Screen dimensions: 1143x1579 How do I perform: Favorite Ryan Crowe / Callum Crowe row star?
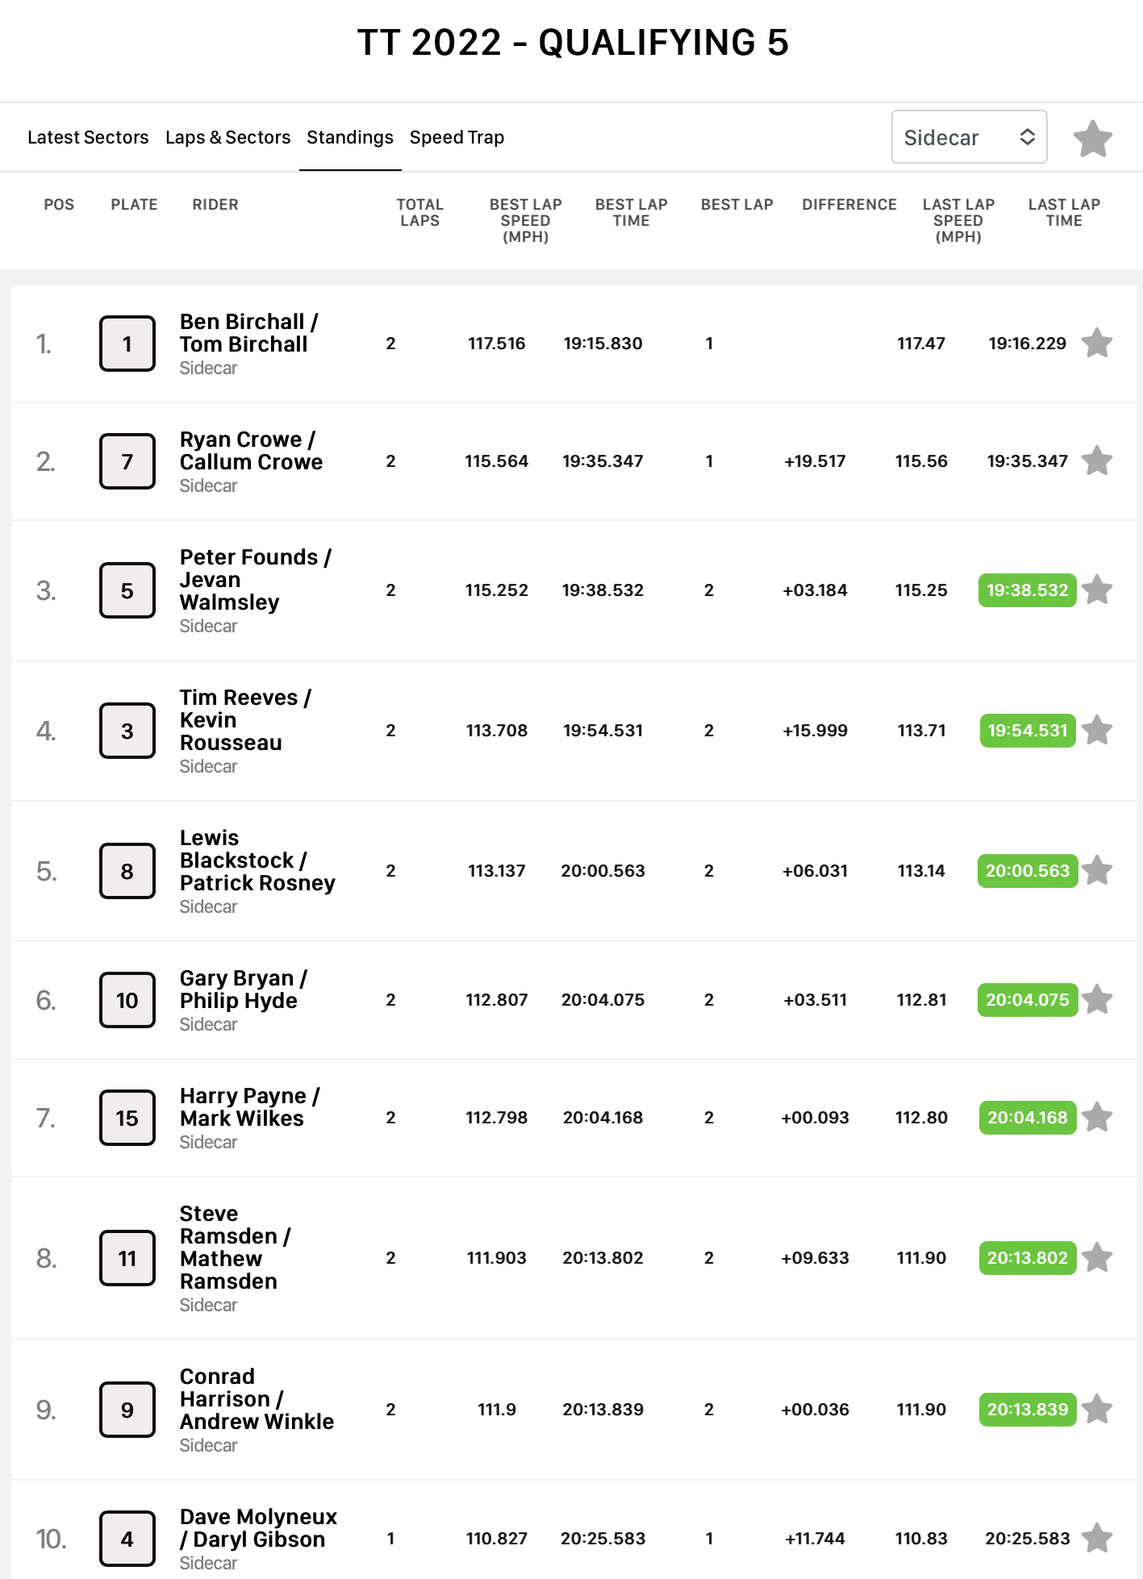(x=1097, y=461)
